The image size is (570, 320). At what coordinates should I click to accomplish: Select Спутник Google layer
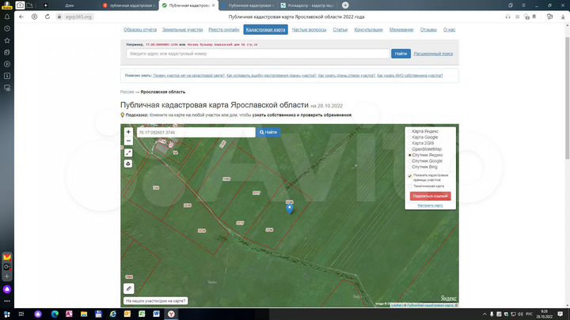[x=427, y=161]
